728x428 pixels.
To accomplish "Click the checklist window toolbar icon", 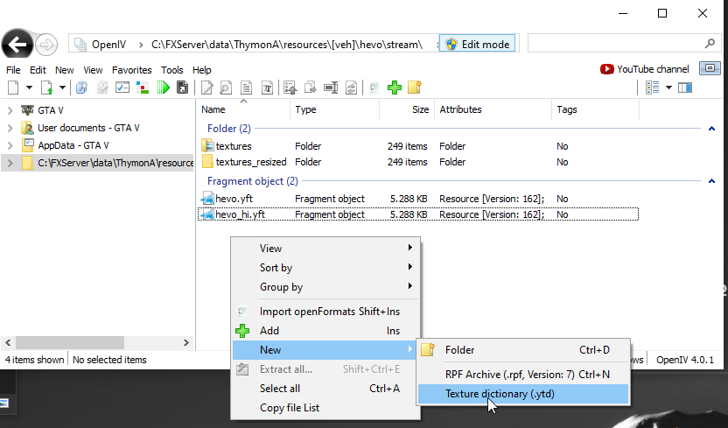I will point(122,88).
